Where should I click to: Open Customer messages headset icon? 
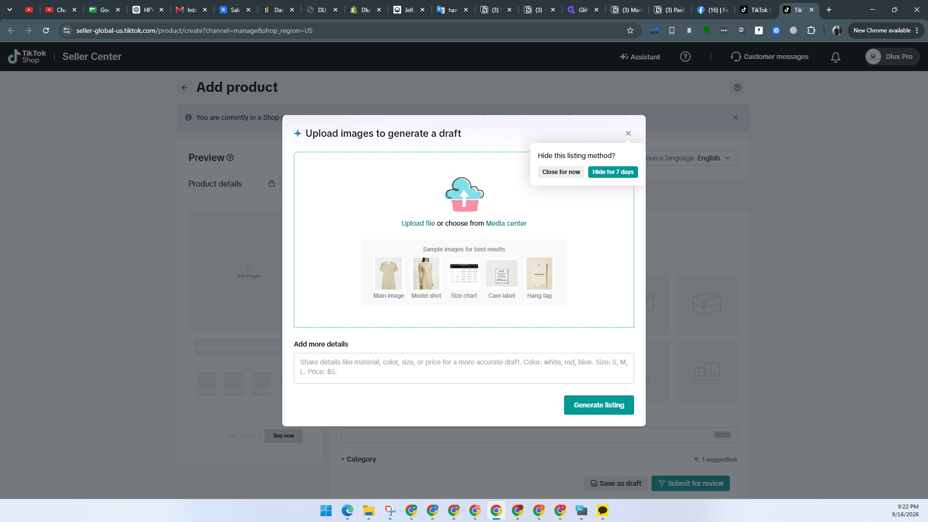pyautogui.click(x=736, y=57)
